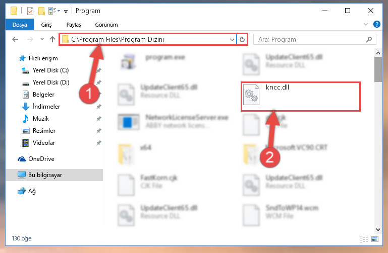Open the help question mark icon
The width and height of the screenshot is (388, 253).
(376, 24)
